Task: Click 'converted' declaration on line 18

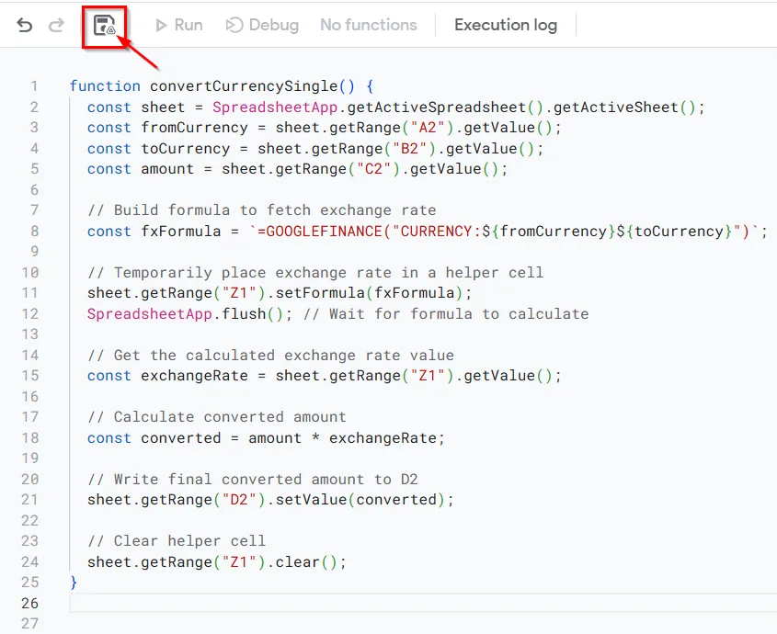Action: [x=181, y=438]
